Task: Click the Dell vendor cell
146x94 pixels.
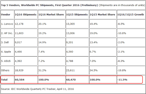Action: point(7,42)
